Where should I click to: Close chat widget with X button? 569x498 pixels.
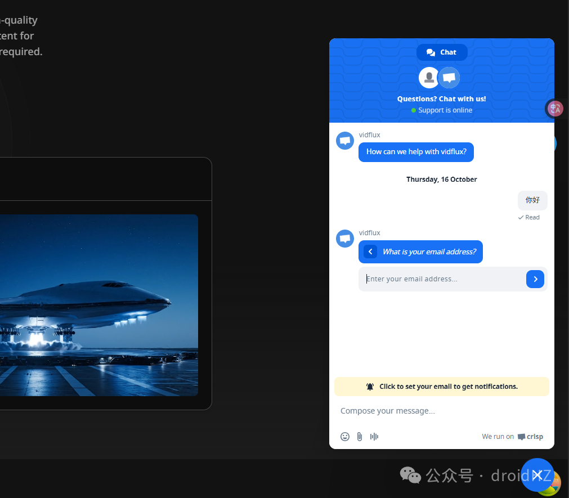coord(537,475)
